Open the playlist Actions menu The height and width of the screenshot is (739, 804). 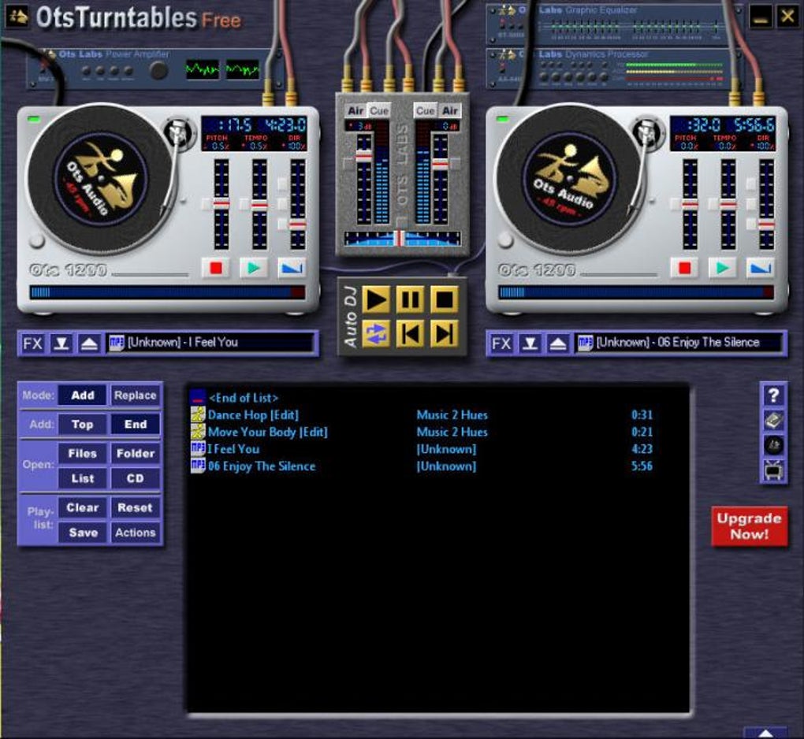(136, 533)
